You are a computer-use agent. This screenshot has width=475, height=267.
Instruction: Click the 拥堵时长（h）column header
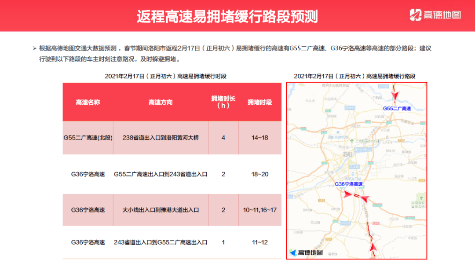pyautogui.click(x=223, y=102)
